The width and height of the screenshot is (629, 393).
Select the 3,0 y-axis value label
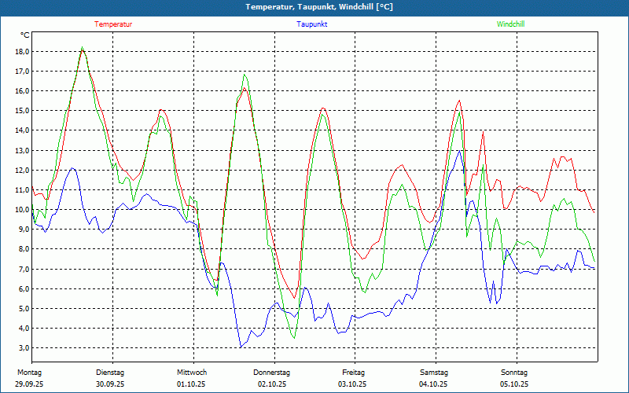click(22, 348)
